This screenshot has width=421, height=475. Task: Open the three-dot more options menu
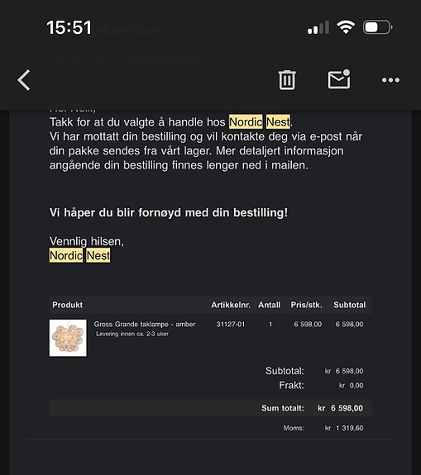click(390, 80)
